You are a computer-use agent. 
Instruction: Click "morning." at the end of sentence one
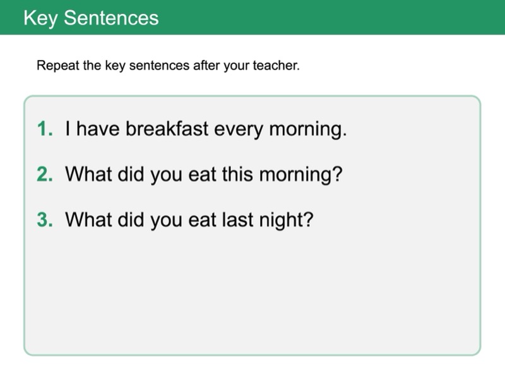(309, 129)
